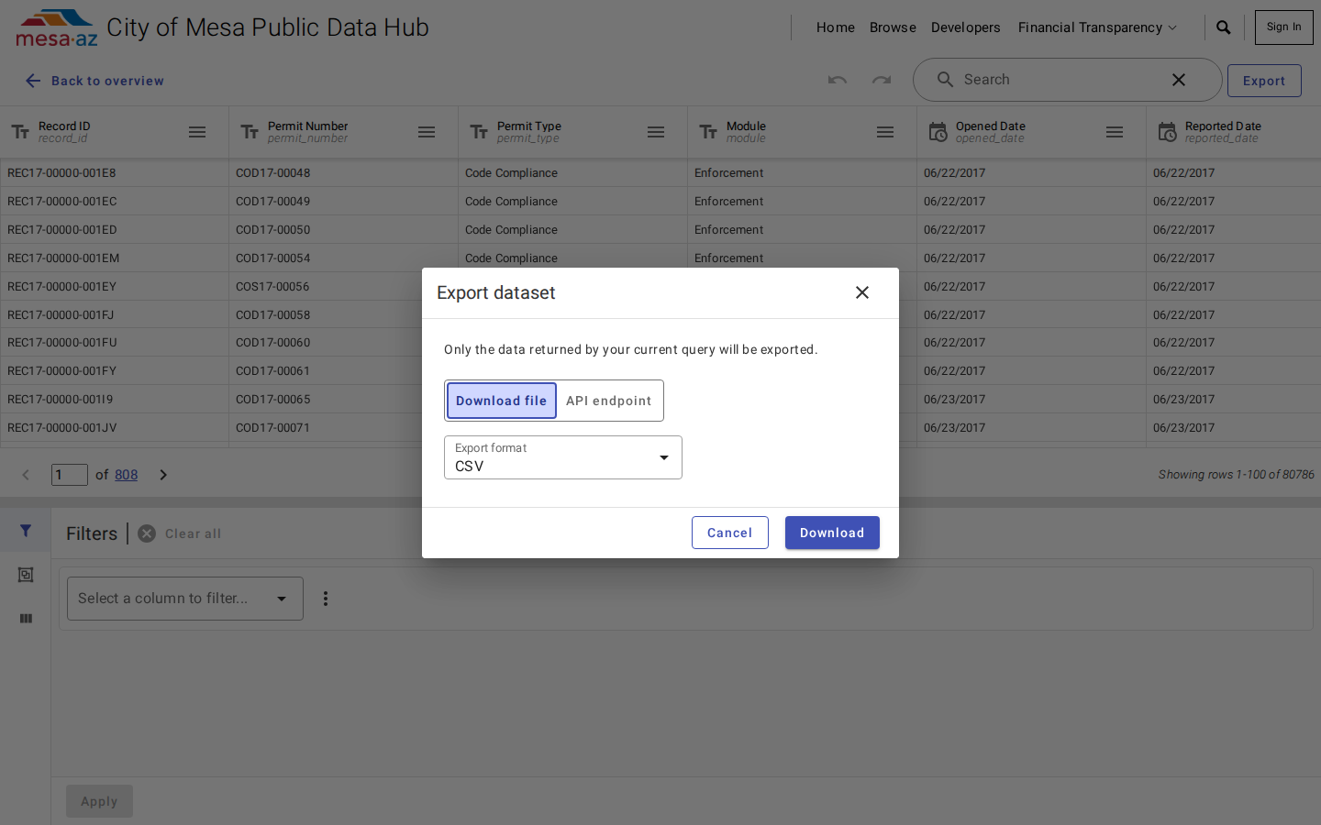Viewport: 1321px width, 825px height.
Task: Open Opened Date column menu
Action: pos(1115,132)
